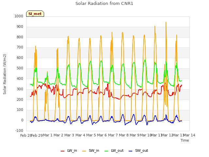Click the x-axis label Mar 14
The image size is (209, 157).
click(189, 135)
